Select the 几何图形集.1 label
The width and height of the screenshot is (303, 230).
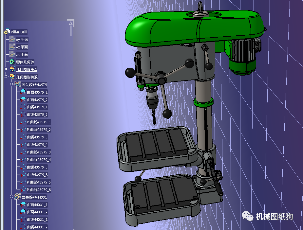[27, 69]
